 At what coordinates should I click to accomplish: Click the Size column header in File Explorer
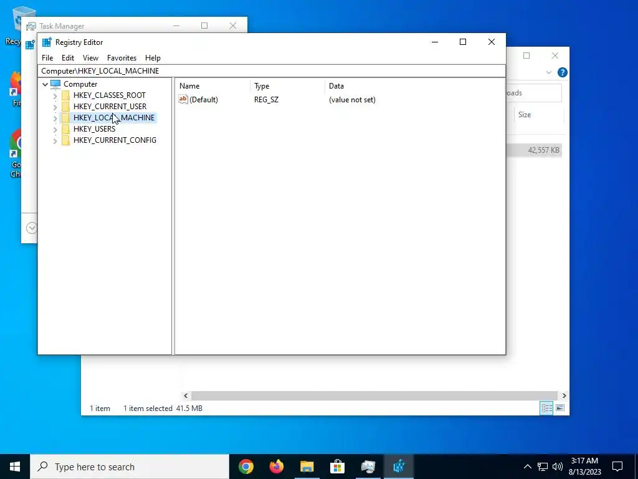tap(525, 115)
